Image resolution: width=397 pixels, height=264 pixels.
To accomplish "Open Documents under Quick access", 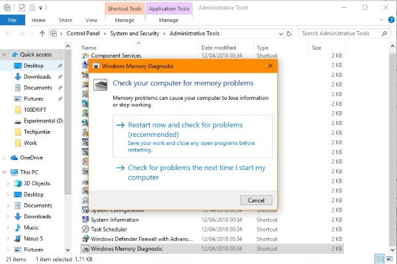I will (x=38, y=87).
